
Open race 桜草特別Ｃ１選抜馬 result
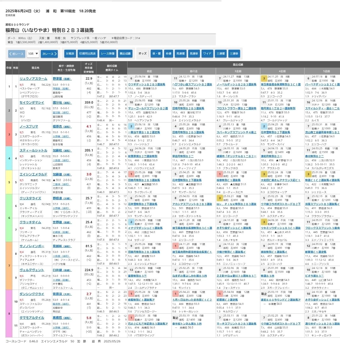pyautogui.click(x=229, y=180)
